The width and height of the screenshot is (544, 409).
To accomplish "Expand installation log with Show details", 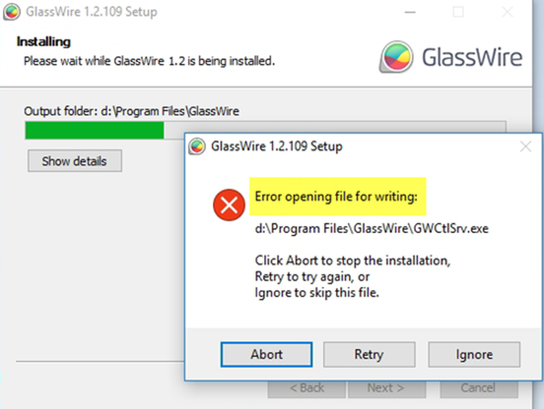I will click(x=75, y=160).
